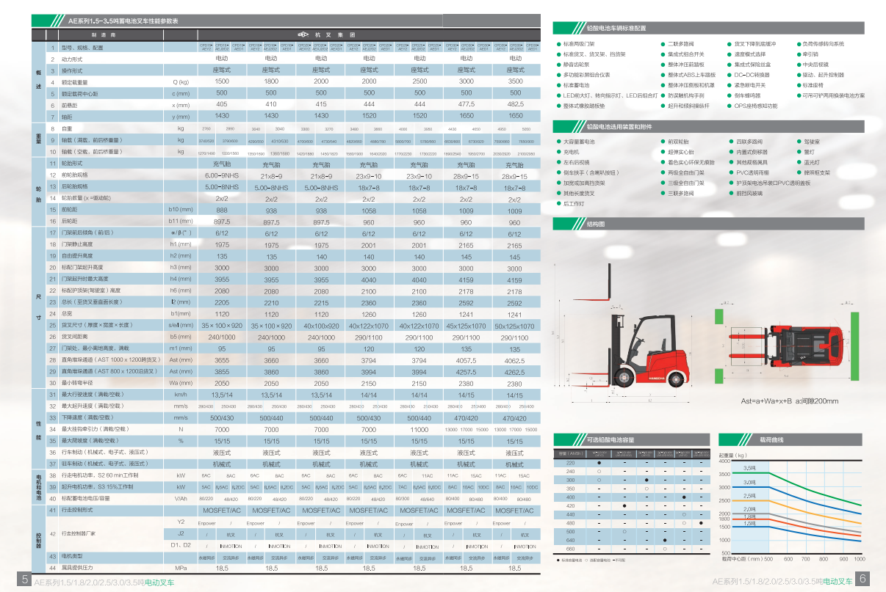Click the 结构图 section header
This screenshot has width=886, height=592.
[x=597, y=222]
